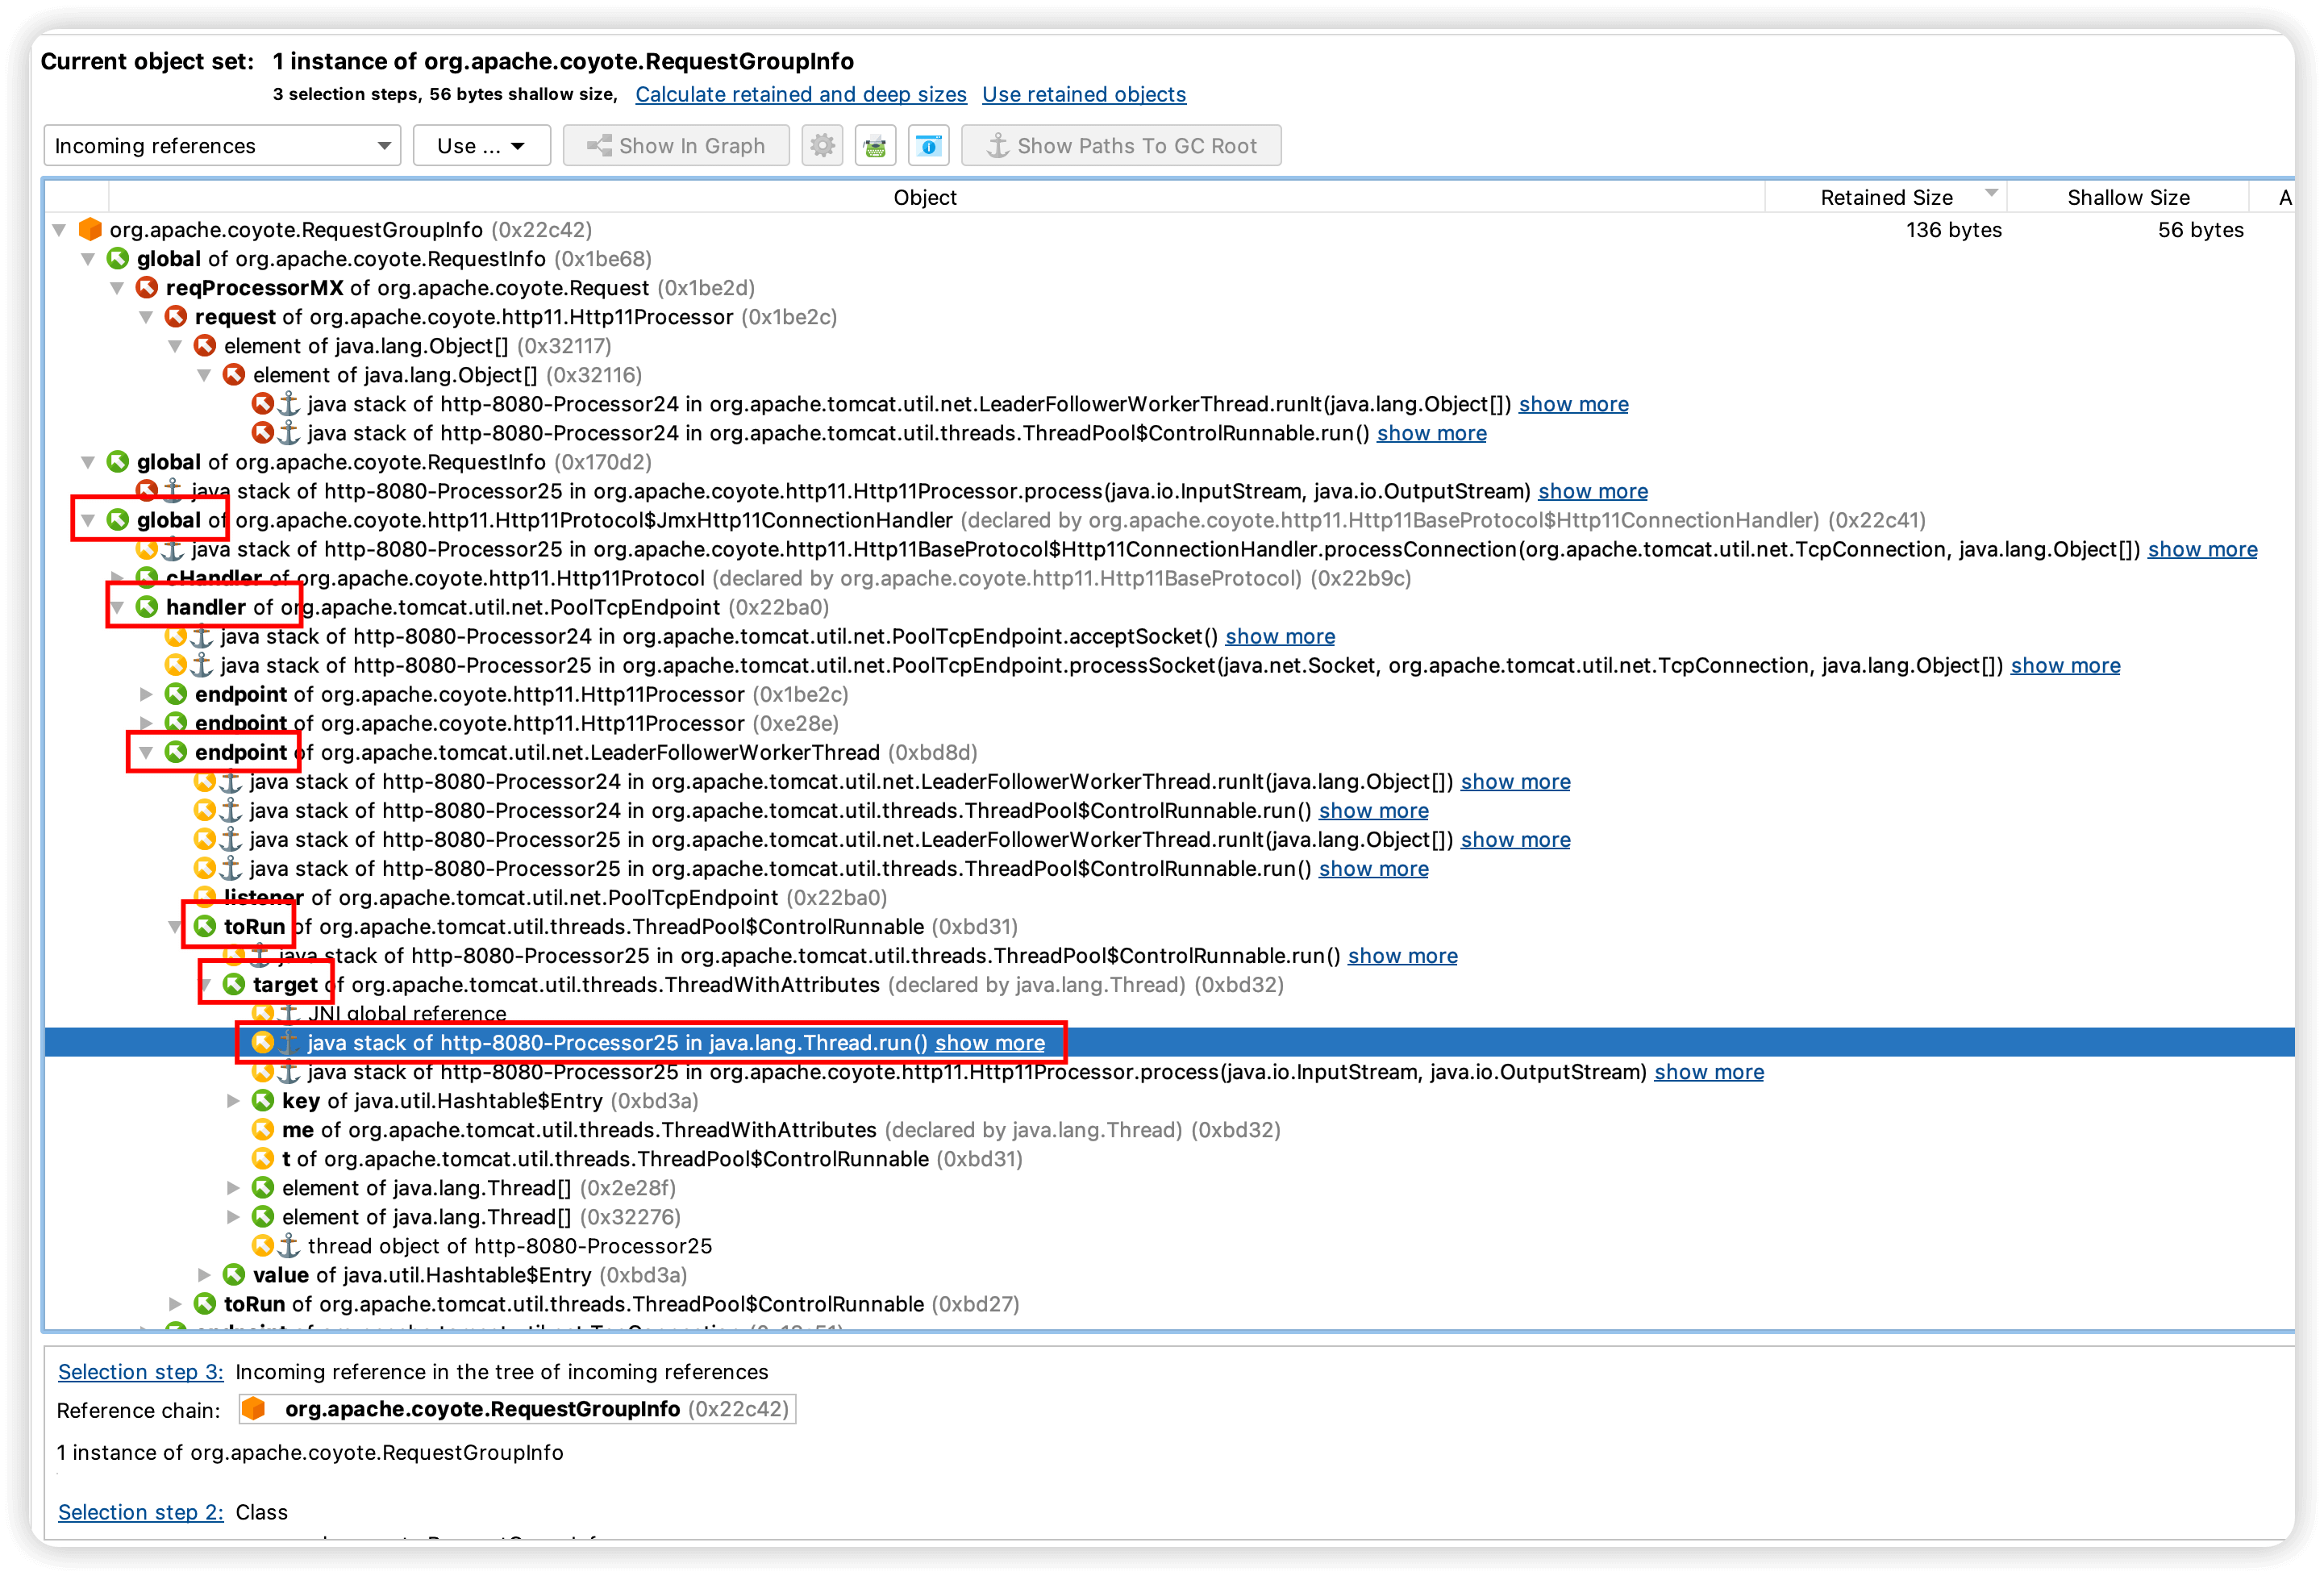Select t of ThreadPool$ControlRunnable (0xbd31) row

[x=1169, y=1159]
